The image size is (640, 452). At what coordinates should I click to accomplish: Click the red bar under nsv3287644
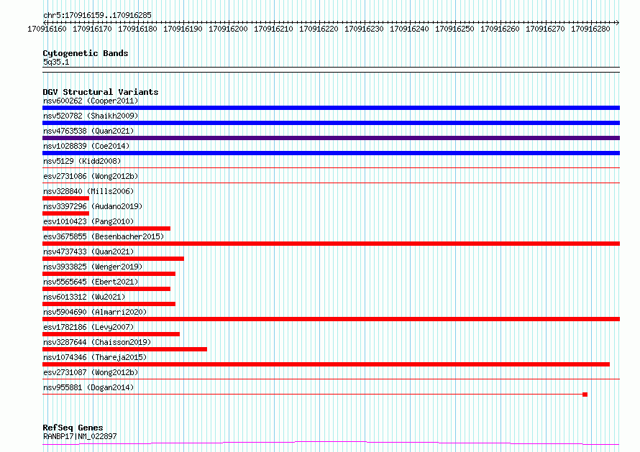(x=124, y=349)
